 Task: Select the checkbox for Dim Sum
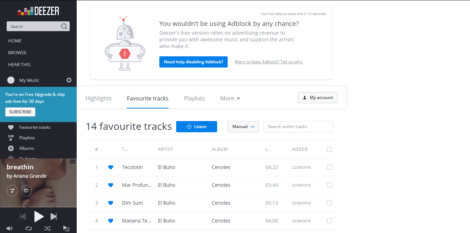[329, 203]
